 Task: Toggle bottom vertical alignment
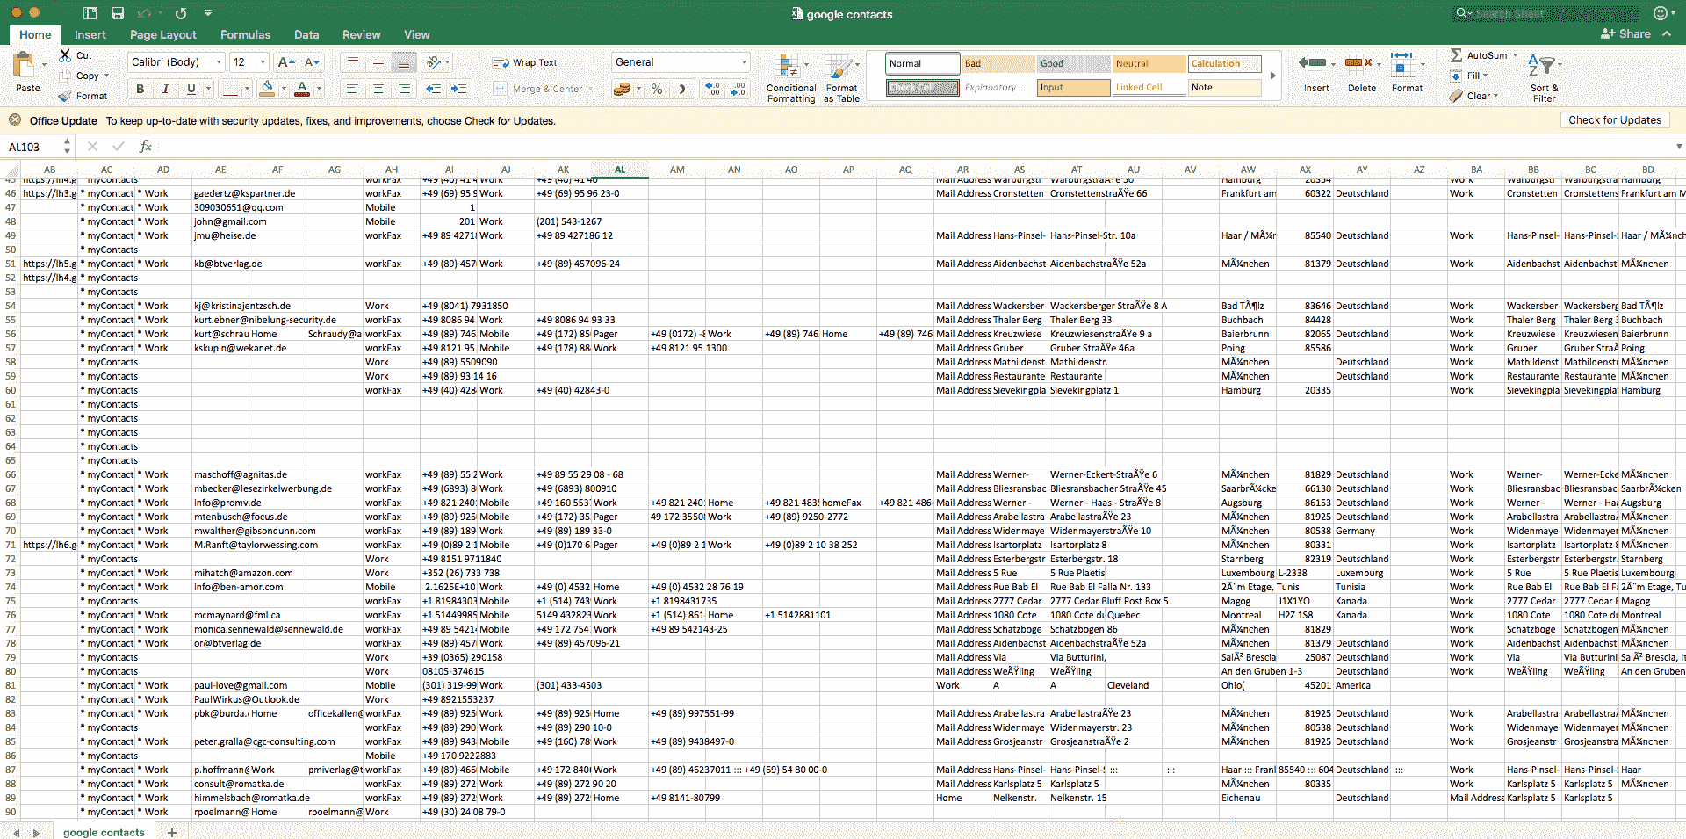pos(403,62)
